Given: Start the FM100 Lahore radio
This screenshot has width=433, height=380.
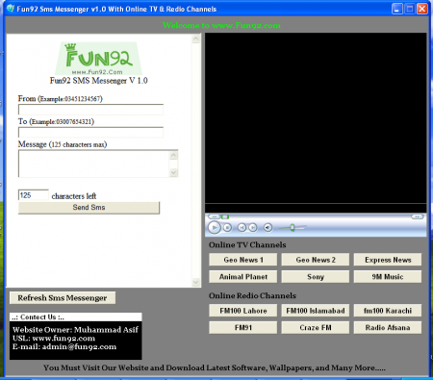Looking at the screenshot, I should [243, 311].
